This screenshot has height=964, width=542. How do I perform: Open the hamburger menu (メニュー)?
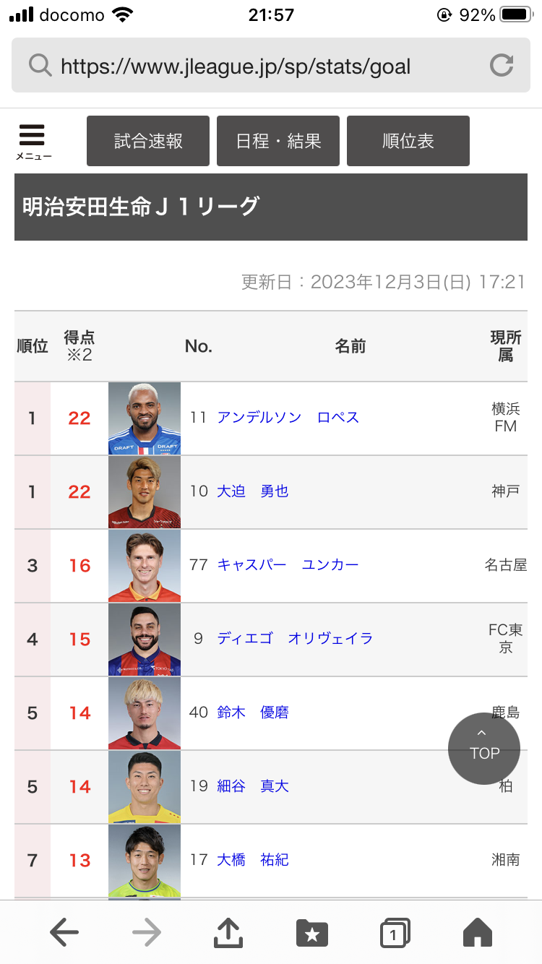(x=33, y=140)
